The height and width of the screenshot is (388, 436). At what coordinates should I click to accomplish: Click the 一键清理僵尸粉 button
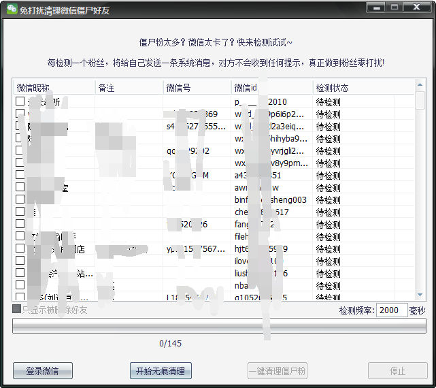pyautogui.click(x=278, y=371)
